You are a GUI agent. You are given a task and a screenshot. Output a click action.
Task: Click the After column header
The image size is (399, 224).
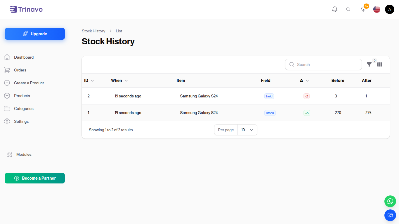[x=367, y=80]
